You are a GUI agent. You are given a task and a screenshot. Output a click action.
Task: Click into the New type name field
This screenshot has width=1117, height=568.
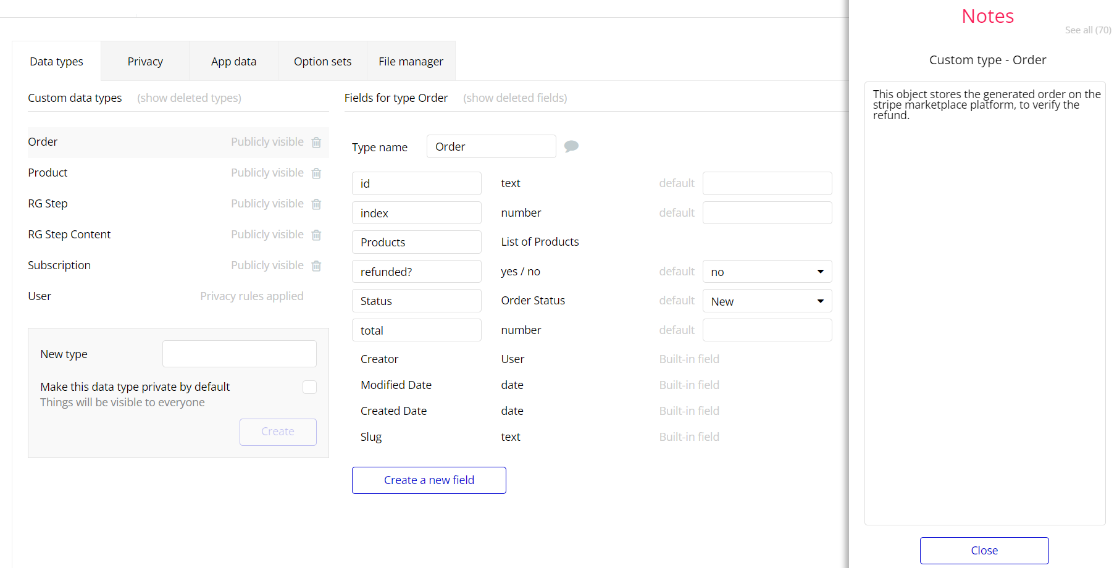click(239, 354)
